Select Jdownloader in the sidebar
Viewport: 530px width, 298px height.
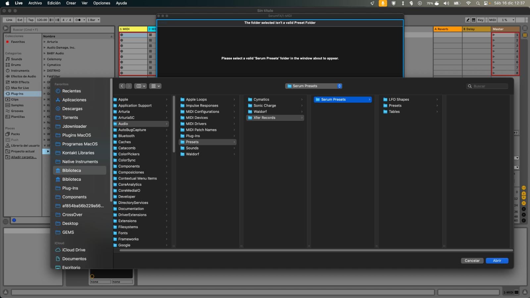click(74, 126)
